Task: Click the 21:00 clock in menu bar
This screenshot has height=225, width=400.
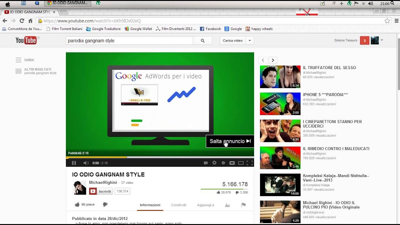Action: (x=385, y=4)
